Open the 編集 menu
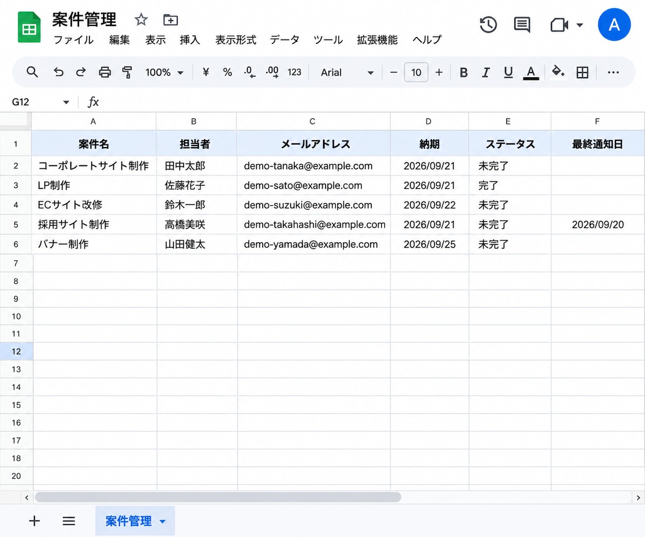 pyautogui.click(x=119, y=40)
